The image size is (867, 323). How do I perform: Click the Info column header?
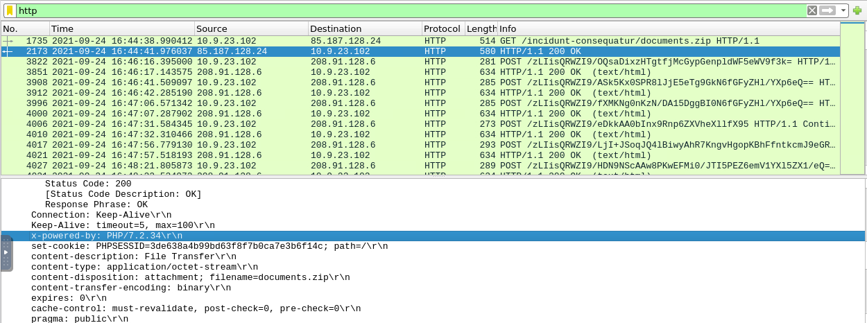click(669, 28)
